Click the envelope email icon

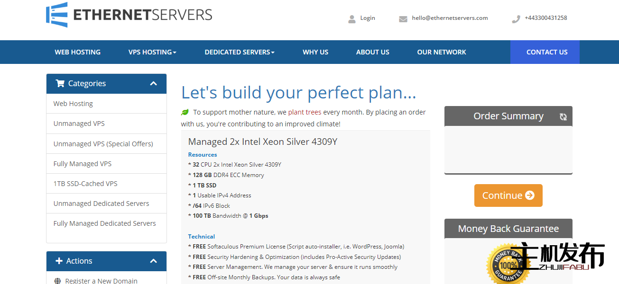point(403,19)
